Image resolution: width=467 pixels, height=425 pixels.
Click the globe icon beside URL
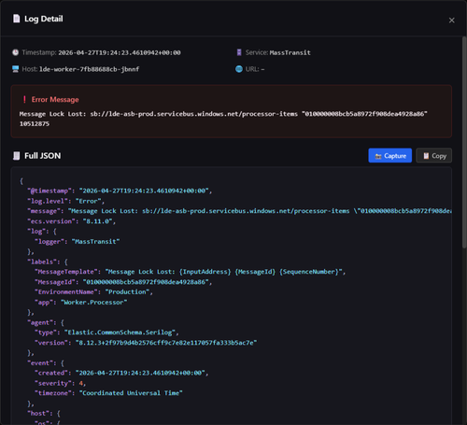point(239,69)
